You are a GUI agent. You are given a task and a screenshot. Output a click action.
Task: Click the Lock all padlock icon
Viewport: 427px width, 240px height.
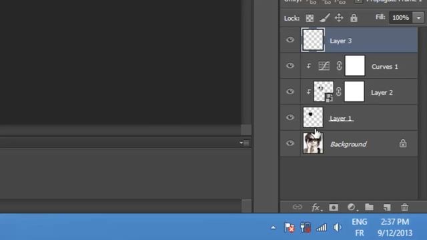(x=354, y=18)
